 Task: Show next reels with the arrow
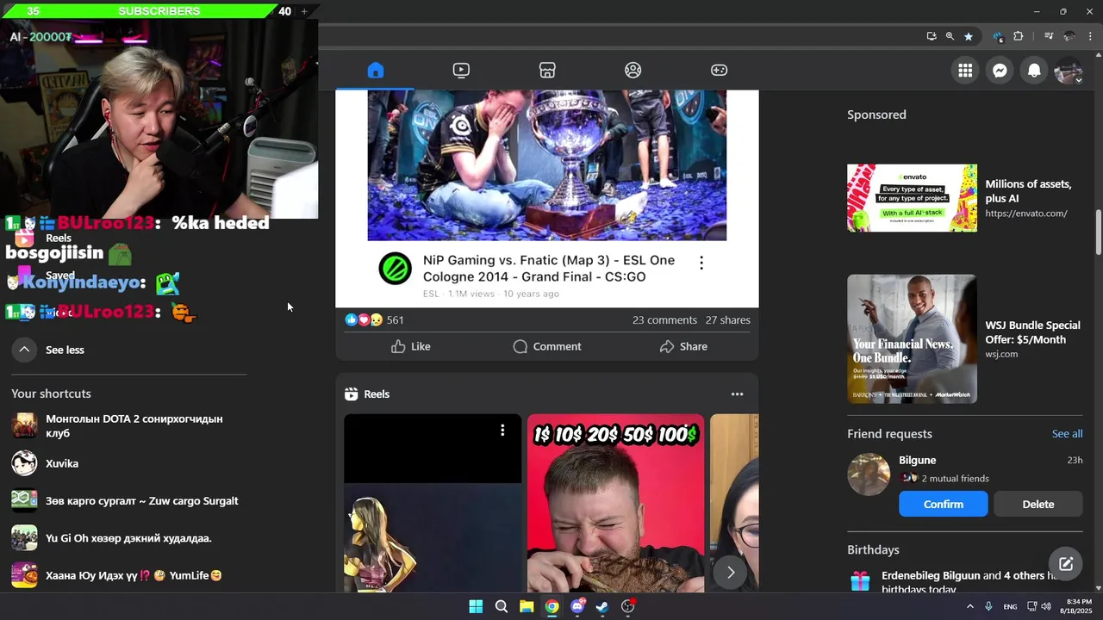[x=730, y=573]
